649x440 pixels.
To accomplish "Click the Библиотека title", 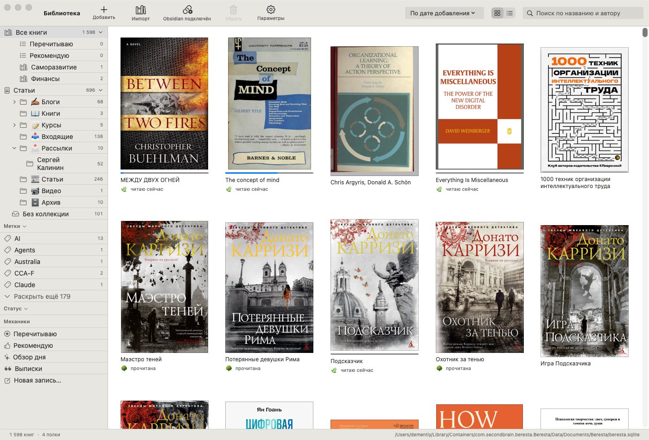I will coord(62,13).
